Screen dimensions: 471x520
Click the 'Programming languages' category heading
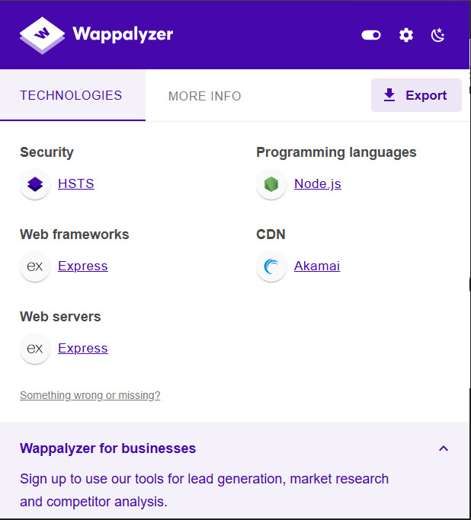pyautogui.click(x=336, y=152)
